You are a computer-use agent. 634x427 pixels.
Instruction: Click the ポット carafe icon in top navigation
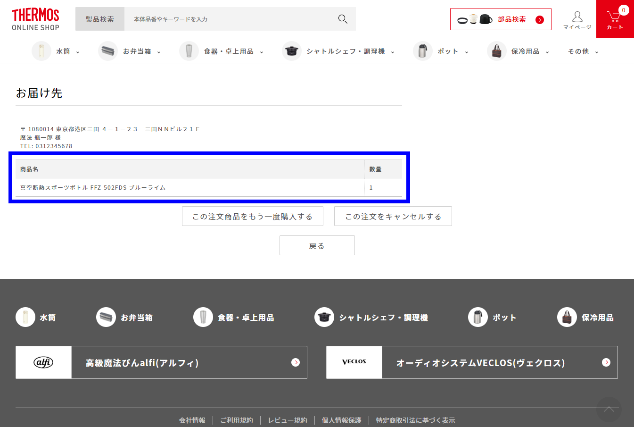pos(423,51)
